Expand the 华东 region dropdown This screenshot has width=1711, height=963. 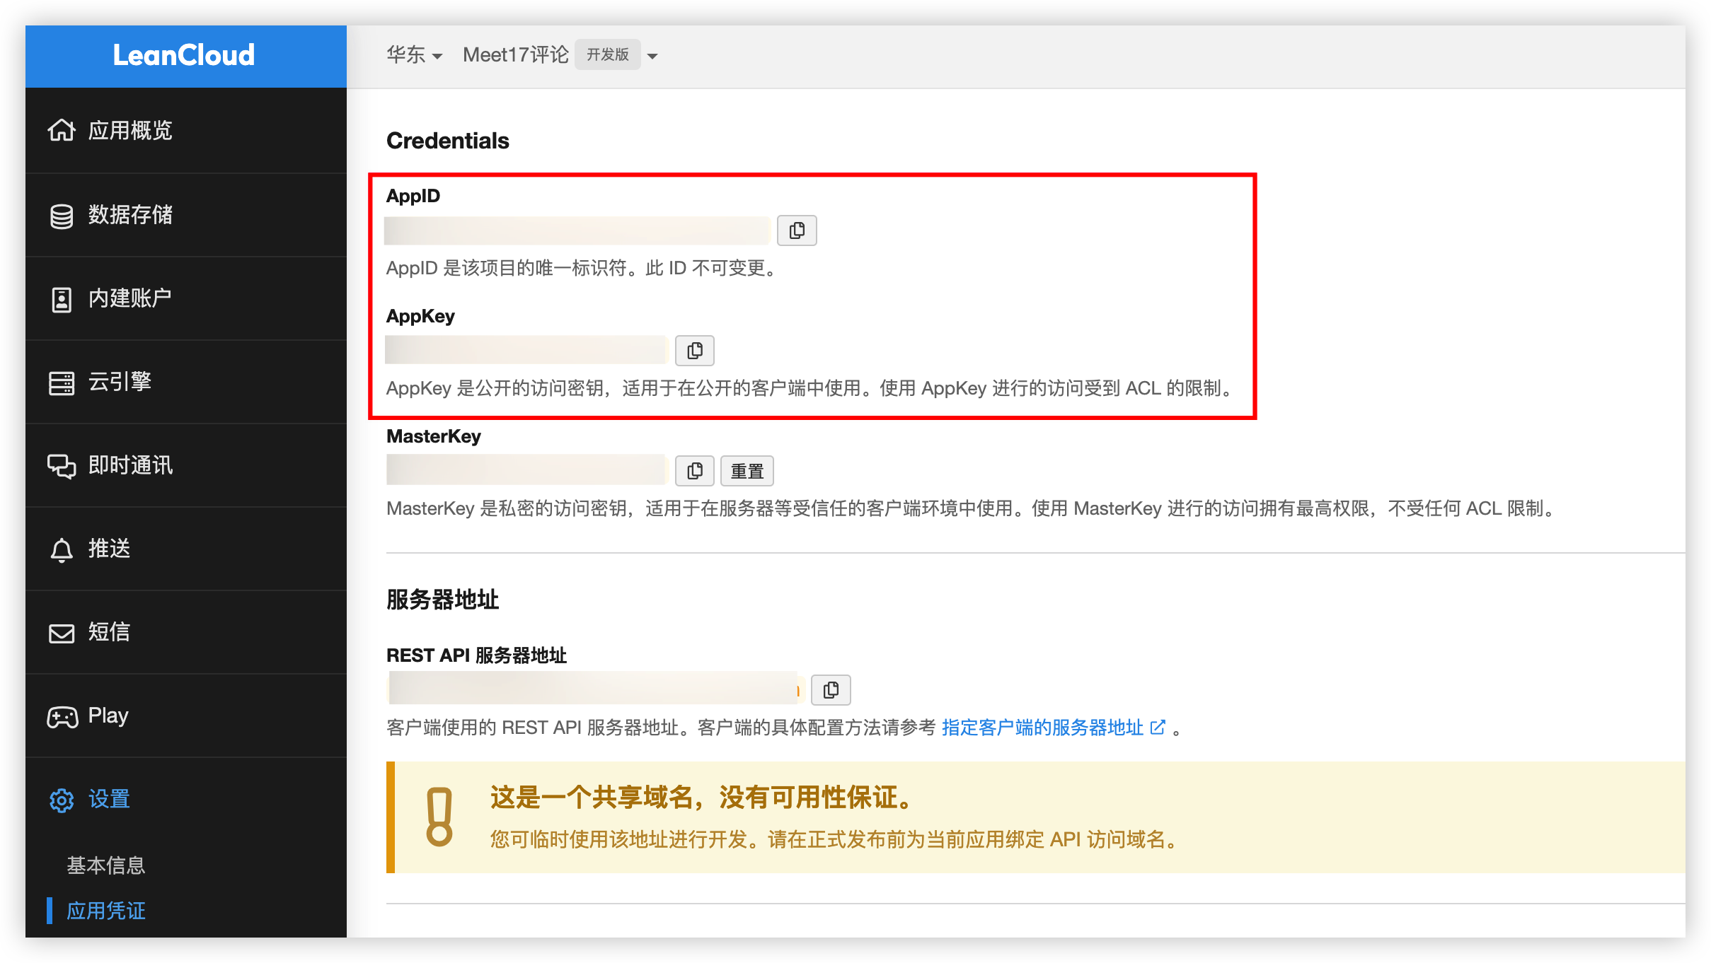pyautogui.click(x=414, y=55)
